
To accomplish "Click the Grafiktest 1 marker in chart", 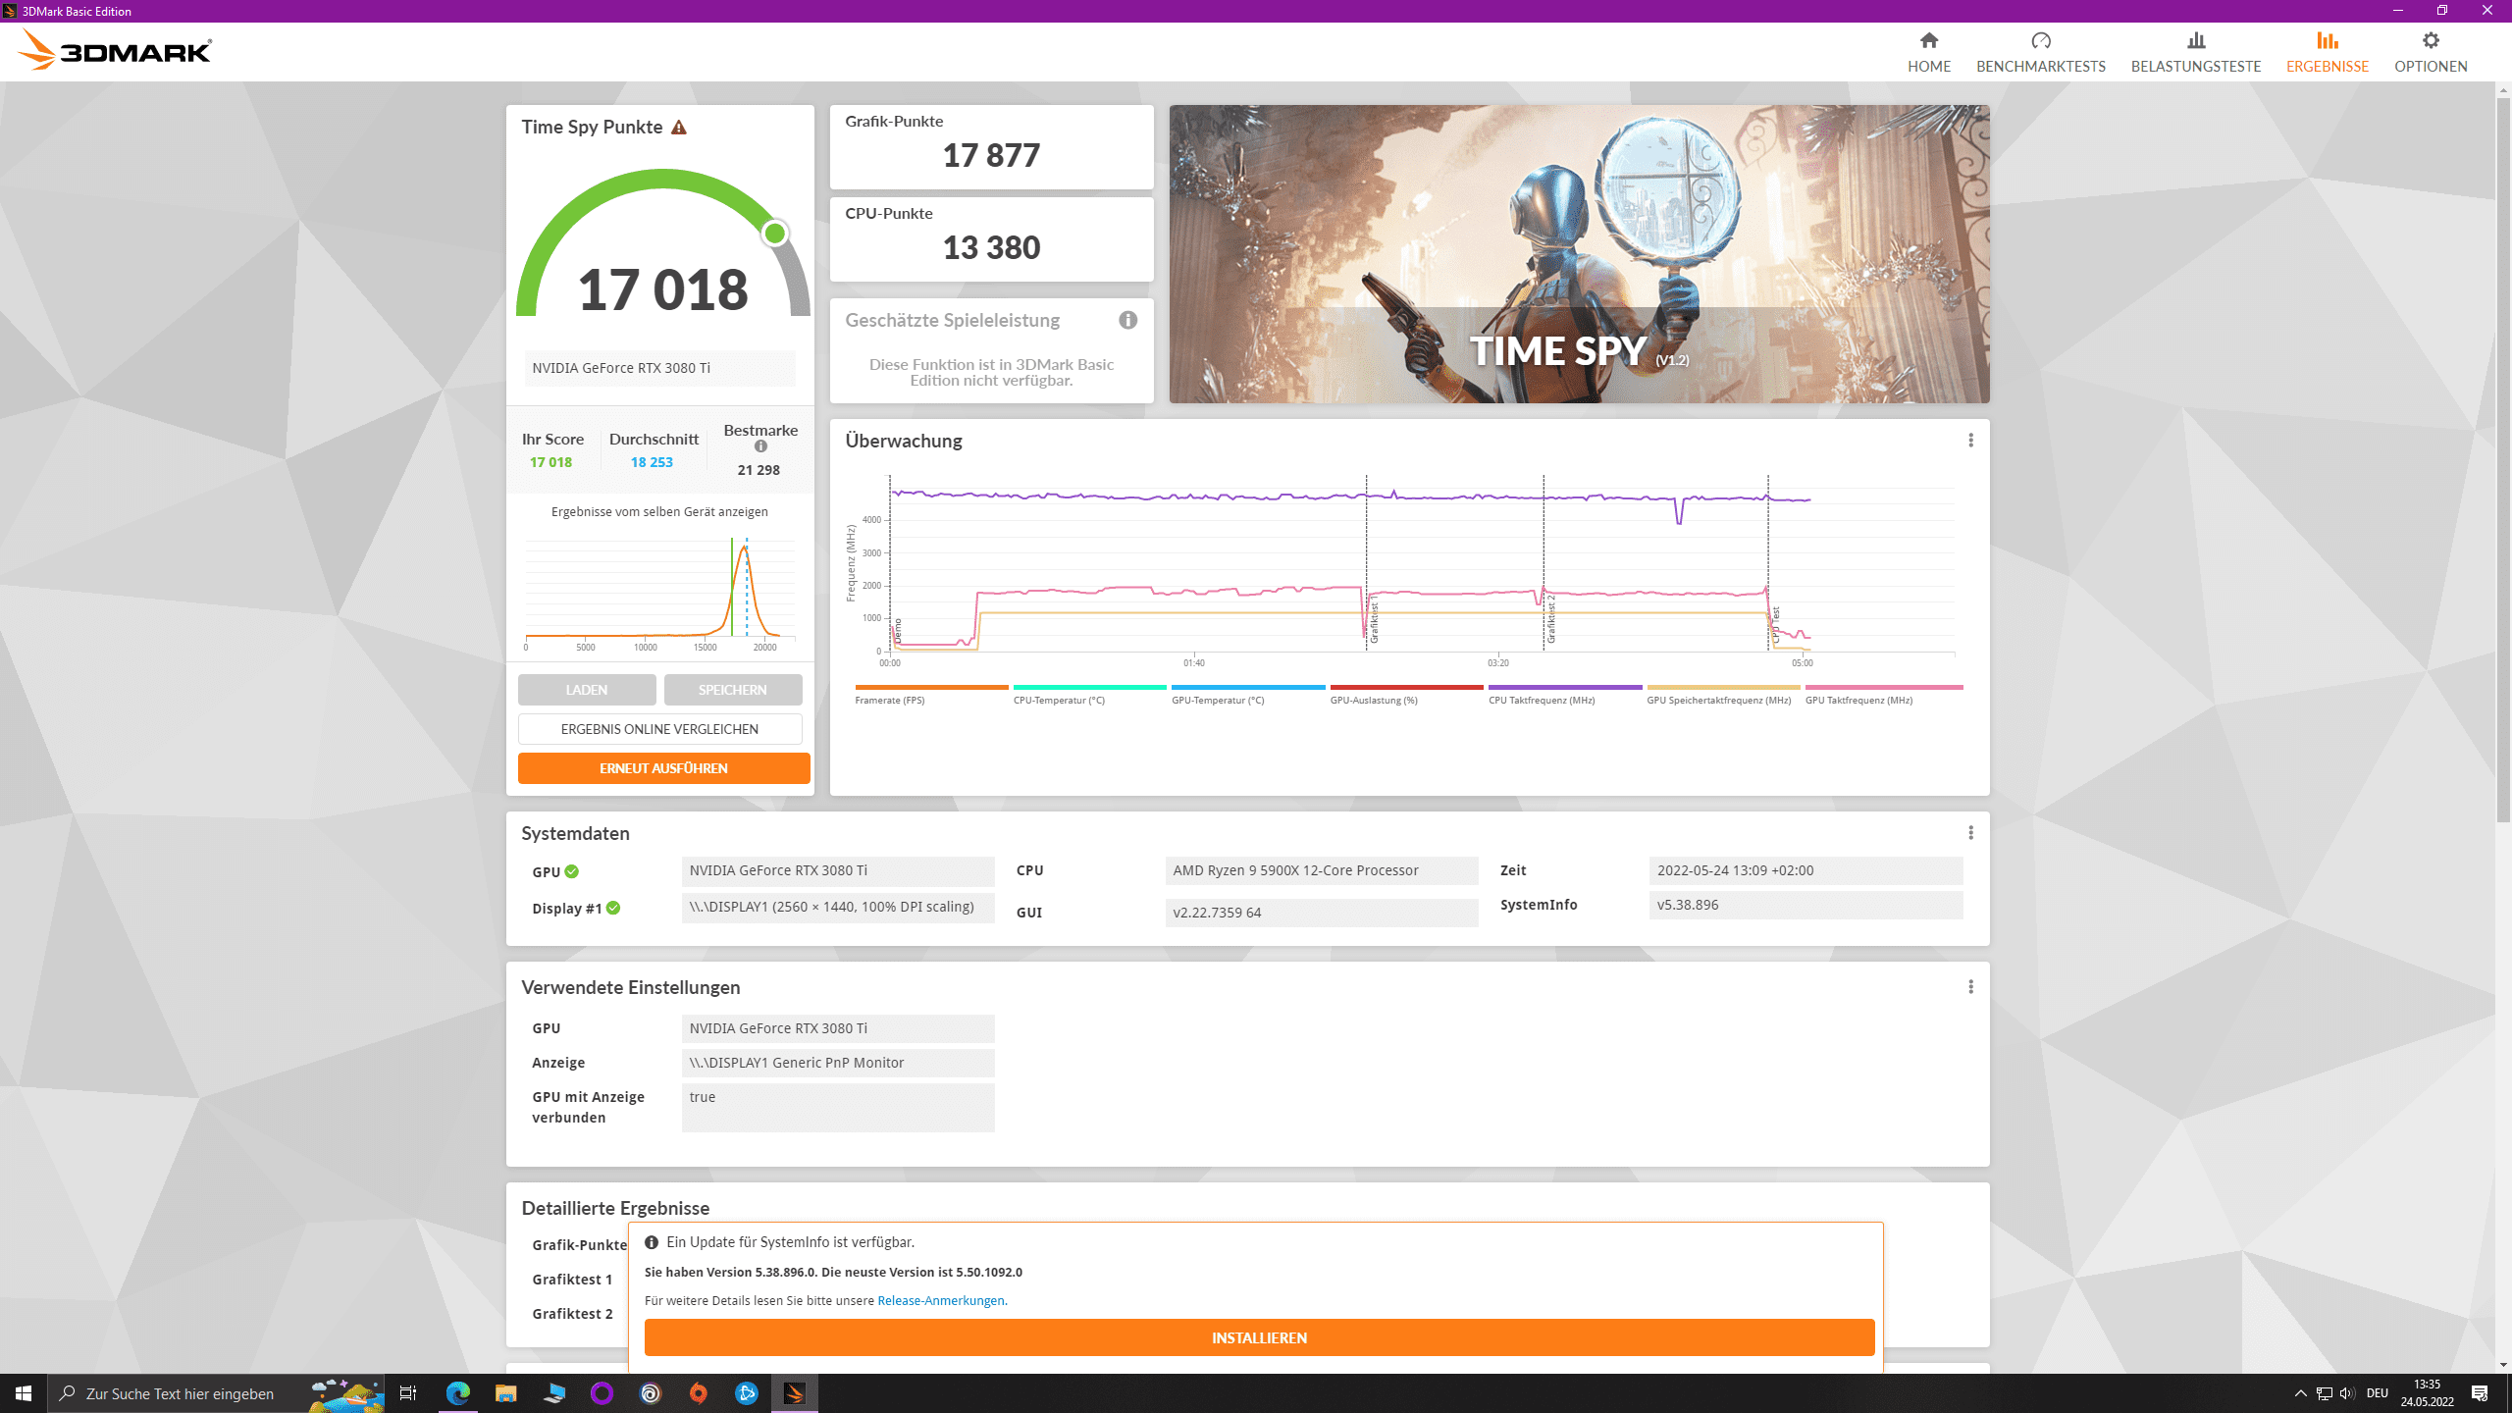I will 1375,620.
